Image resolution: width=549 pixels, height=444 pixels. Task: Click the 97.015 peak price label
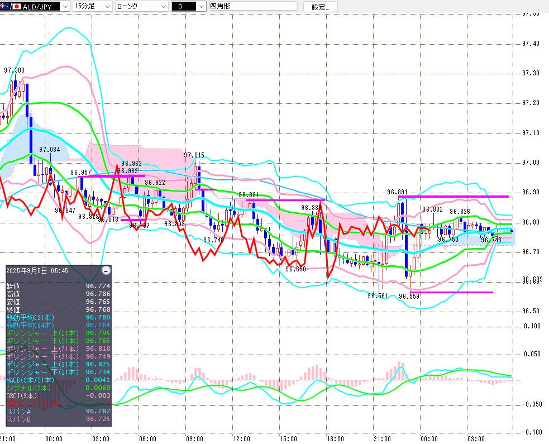click(194, 155)
